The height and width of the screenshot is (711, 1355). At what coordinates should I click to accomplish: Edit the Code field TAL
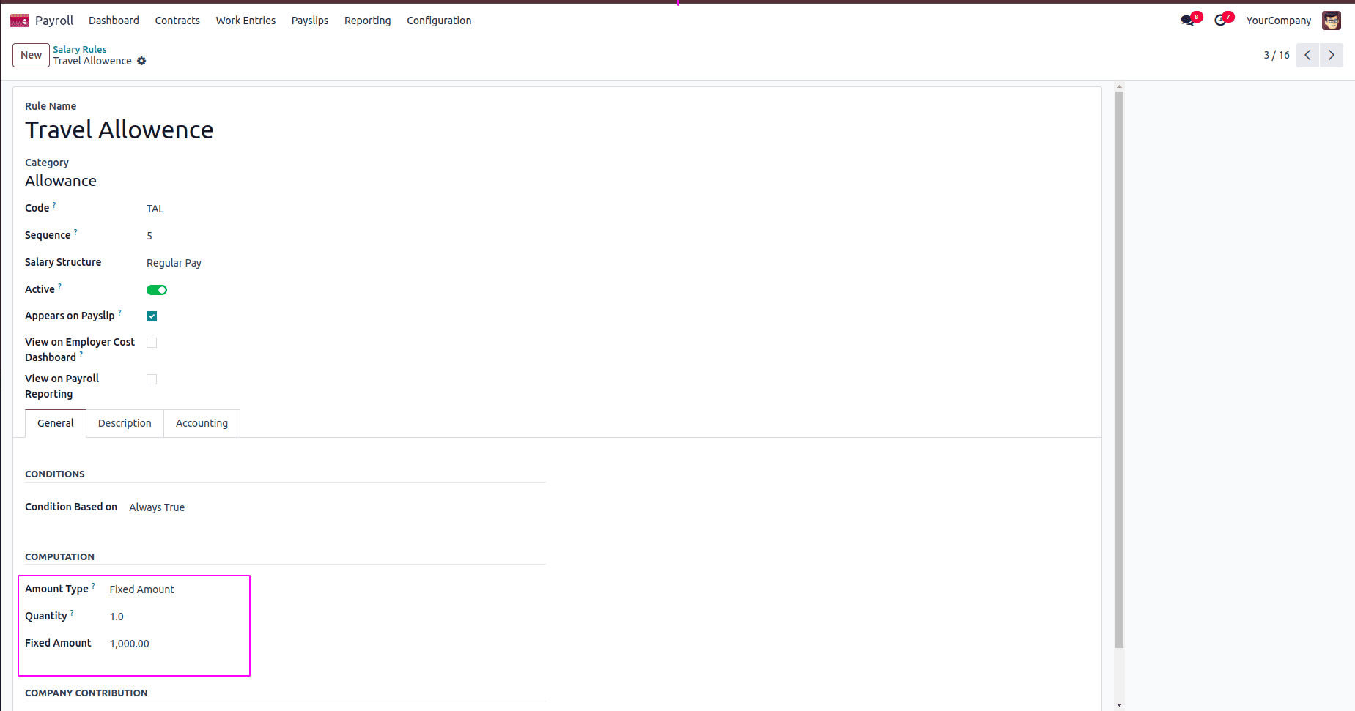click(x=155, y=209)
